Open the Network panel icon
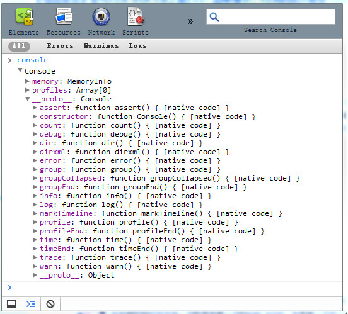The width and height of the screenshot is (348, 314). tap(101, 16)
